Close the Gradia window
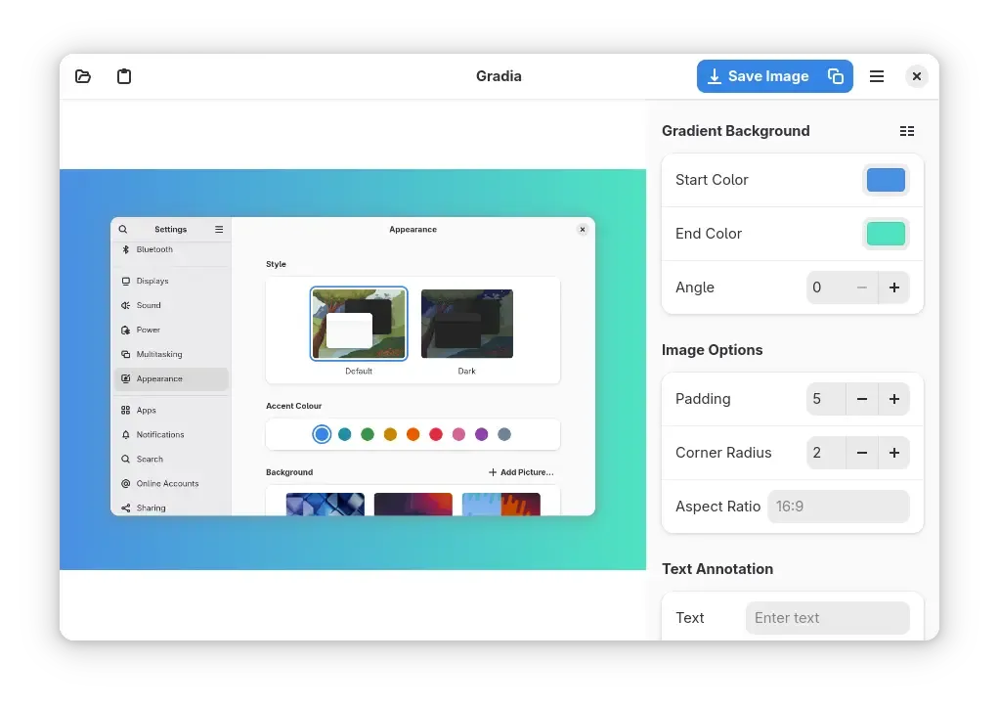The image size is (999, 706). pos(916,76)
